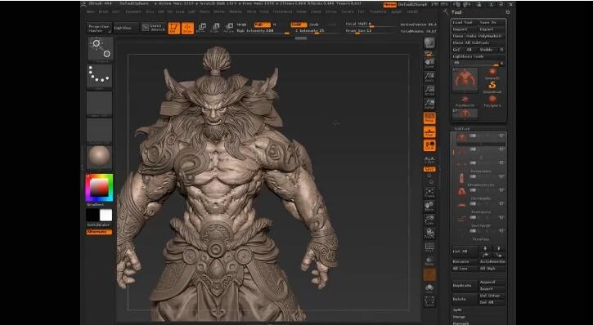Select the PolyMesh3D star tool
The image size is (593, 325).
(465, 100)
